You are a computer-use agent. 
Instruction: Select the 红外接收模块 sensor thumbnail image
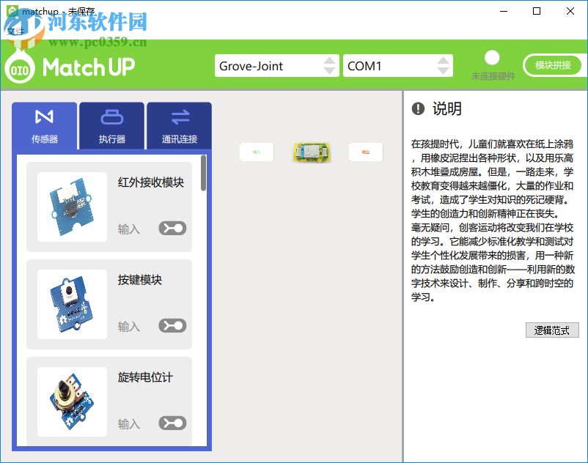(72, 206)
